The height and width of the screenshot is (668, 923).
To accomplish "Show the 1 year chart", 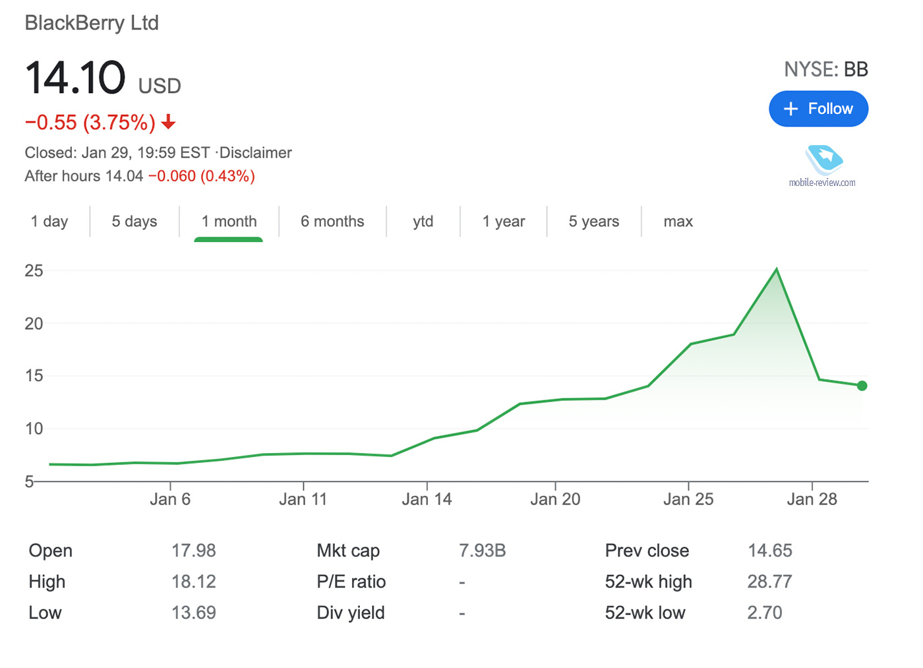I will (x=504, y=222).
